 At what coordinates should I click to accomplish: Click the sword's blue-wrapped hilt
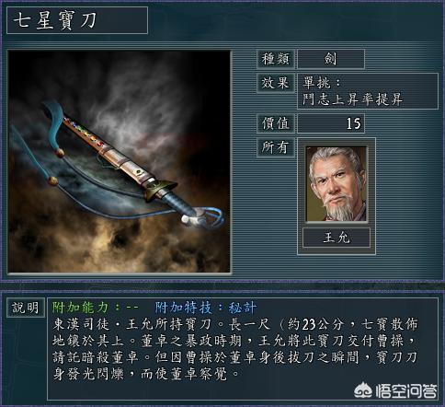(x=179, y=203)
